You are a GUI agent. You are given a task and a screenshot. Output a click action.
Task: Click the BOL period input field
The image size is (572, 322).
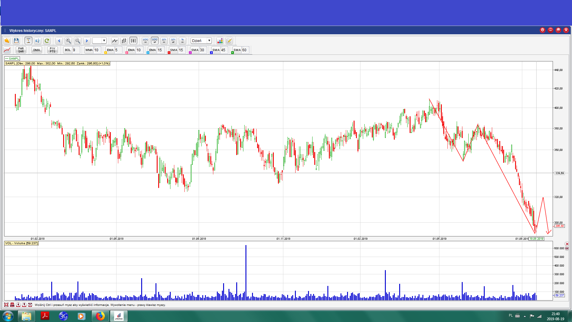point(76,50)
